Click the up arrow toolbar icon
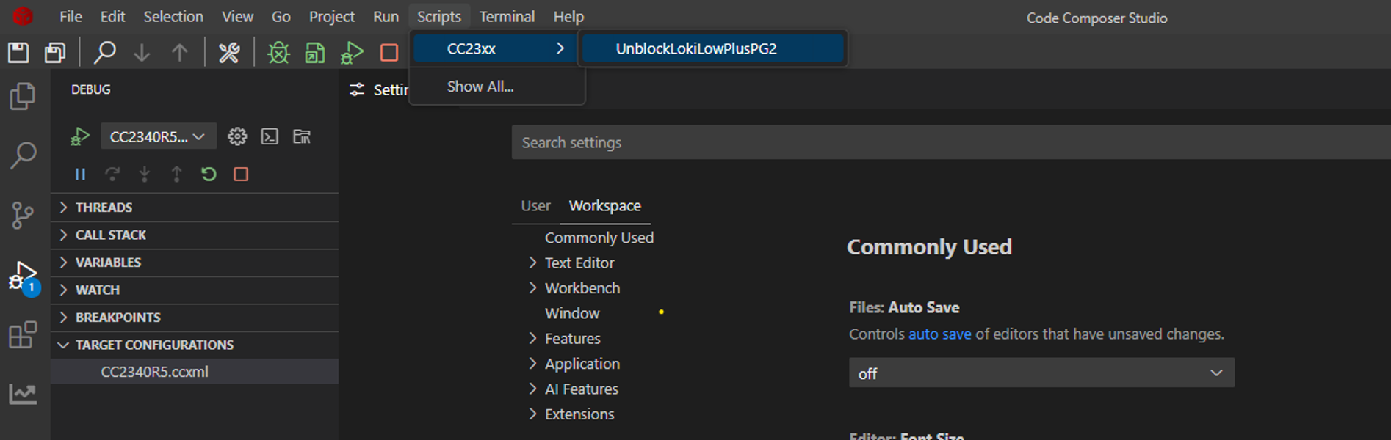This screenshot has height=440, width=1391. [179, 52]
